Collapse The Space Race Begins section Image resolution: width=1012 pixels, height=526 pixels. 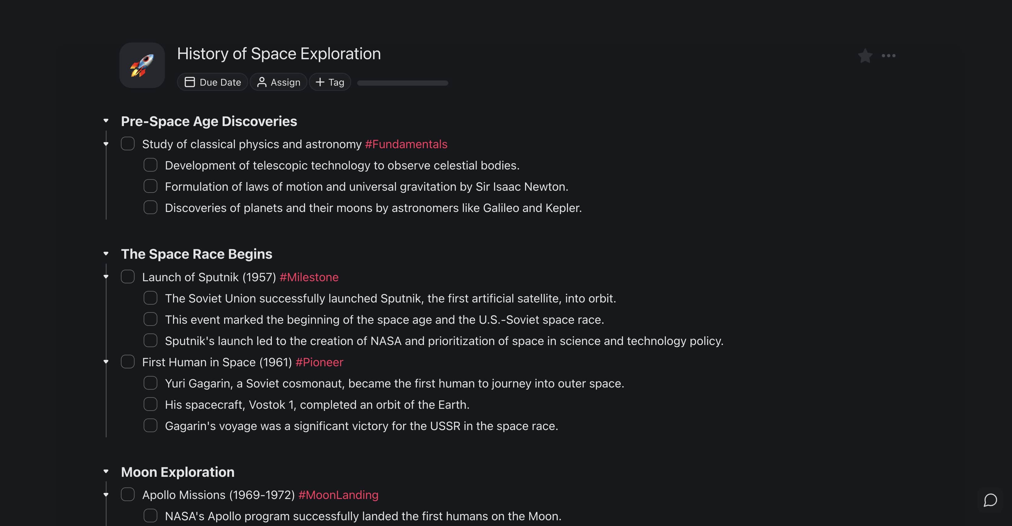tap(106, 254)
